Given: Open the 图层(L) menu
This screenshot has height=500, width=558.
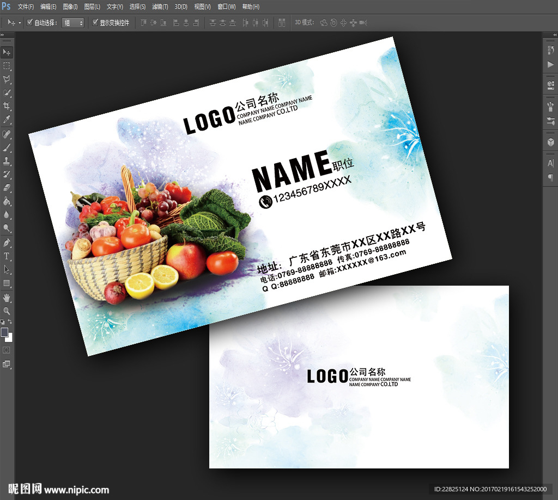Looking at the screenshot, I should pos(93,7).
